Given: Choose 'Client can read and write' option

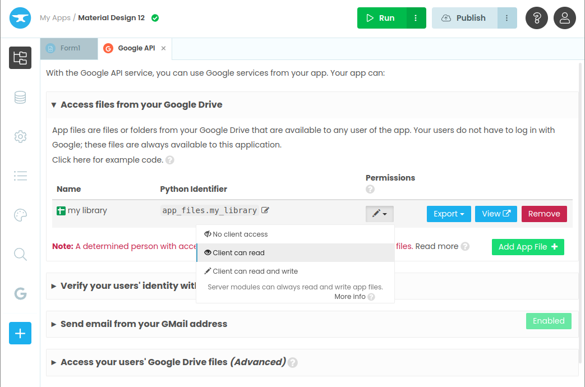Looking at the screenshot, I should click(x=255, y=271).
